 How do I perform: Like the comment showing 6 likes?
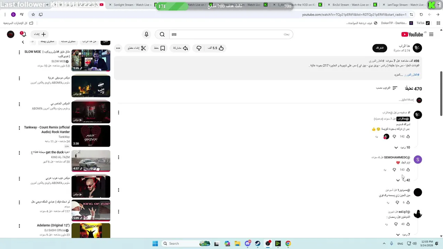(x=408, y=202)
